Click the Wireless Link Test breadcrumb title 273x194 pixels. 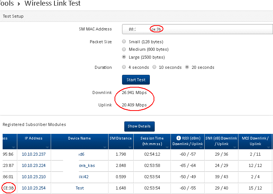tap(53, 3)
